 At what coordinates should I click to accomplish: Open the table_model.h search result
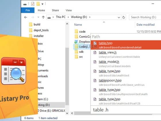pos(126,64)
